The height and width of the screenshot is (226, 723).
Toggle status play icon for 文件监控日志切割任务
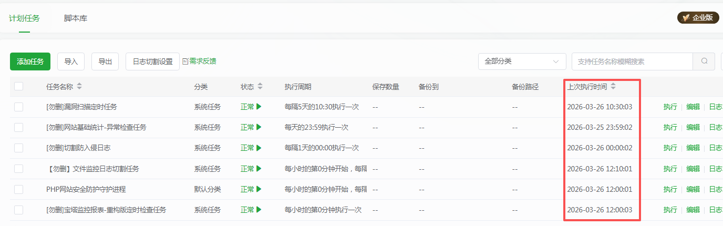click(259, 169)
